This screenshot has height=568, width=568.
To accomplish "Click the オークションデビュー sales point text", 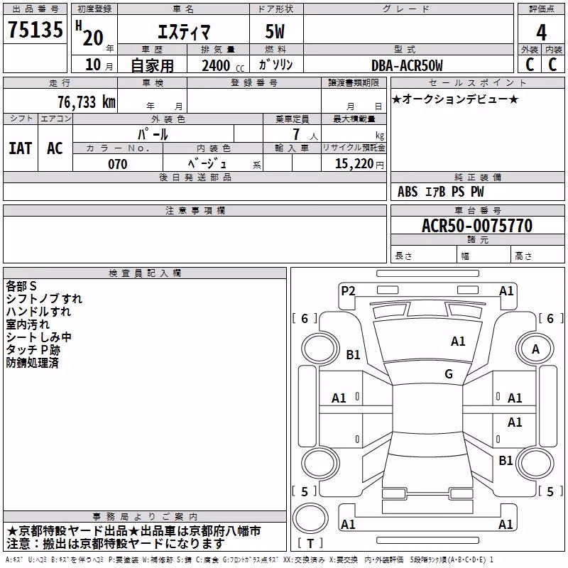I will 455,99.
